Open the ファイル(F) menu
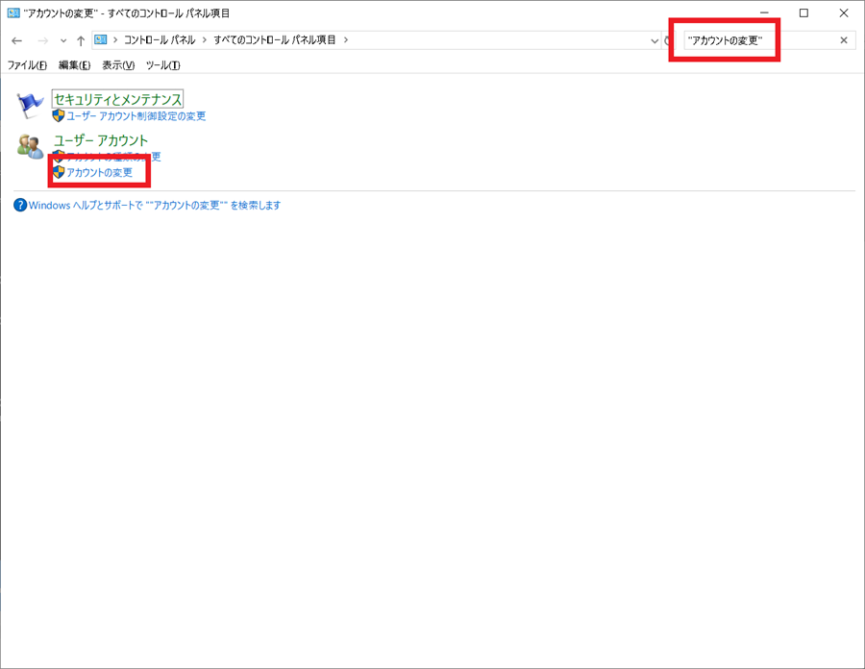 pos(27,65)
